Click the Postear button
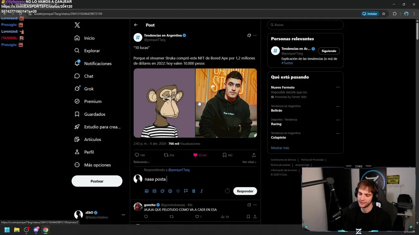 97,181
